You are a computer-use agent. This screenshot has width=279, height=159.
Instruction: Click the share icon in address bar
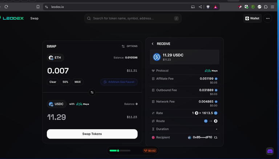pos(200,7)
